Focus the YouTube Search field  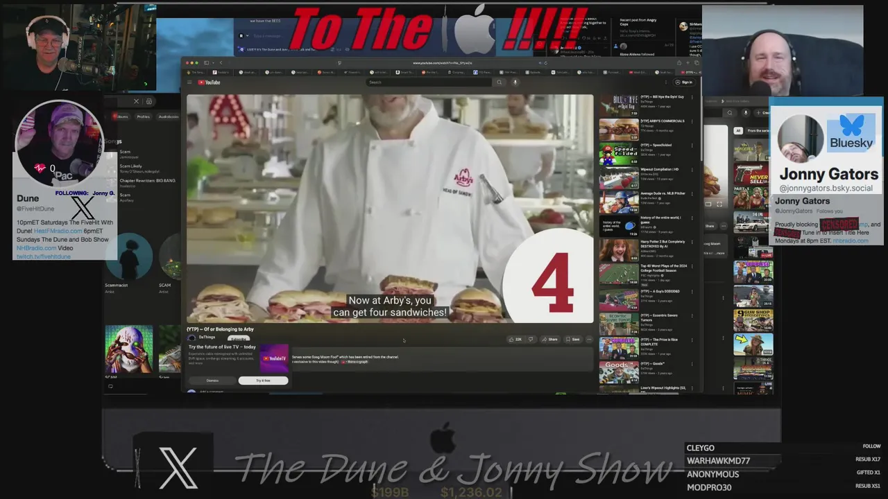(429, 82)
